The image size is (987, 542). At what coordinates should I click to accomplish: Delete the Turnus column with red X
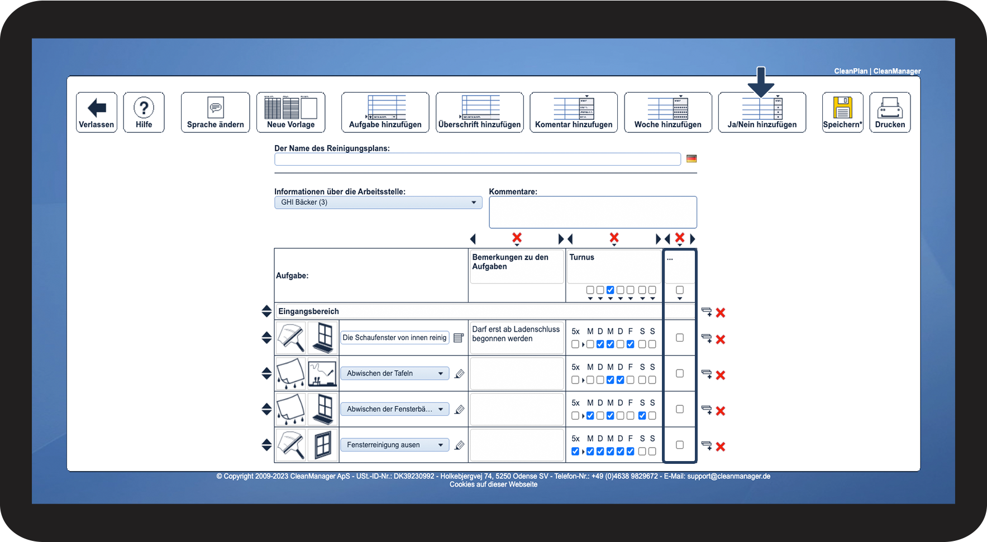614,238
